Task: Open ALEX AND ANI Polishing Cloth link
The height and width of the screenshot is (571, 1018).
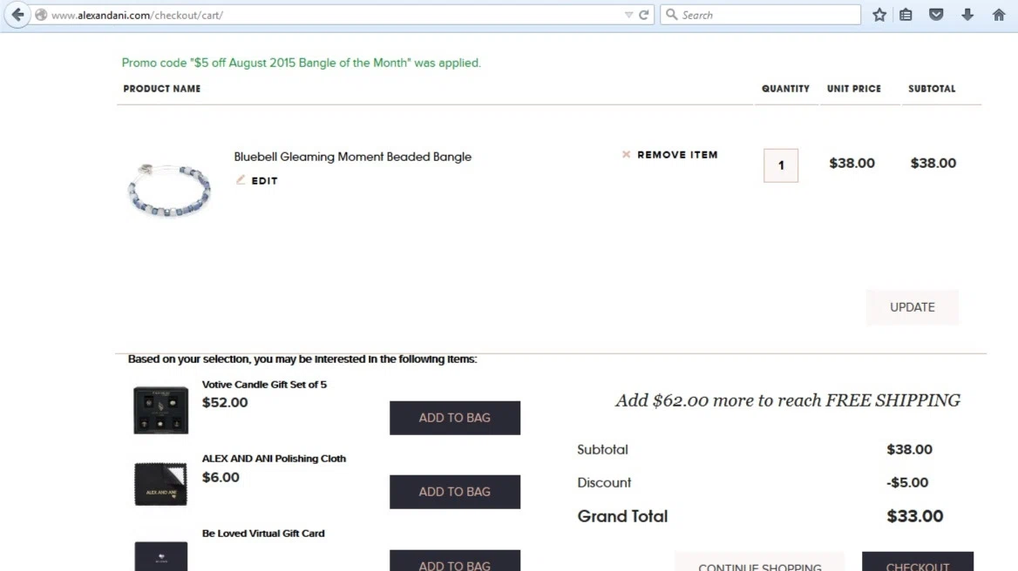Action: 274,458
